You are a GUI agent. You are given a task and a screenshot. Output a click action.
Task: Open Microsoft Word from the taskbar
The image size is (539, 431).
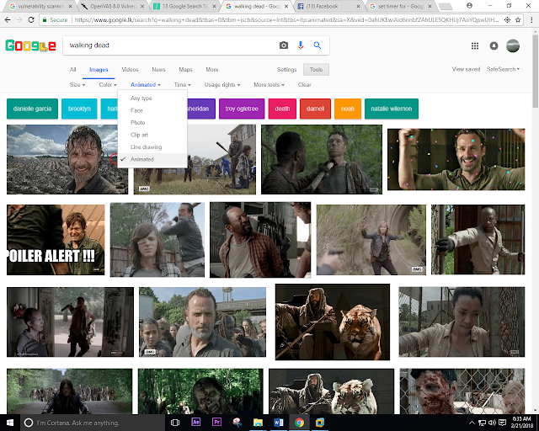pyautogui.click(x=279, y=423)
